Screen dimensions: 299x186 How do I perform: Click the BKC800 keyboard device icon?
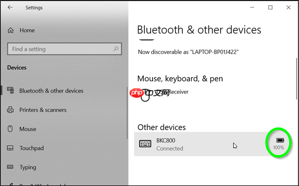tap(145, 144)
